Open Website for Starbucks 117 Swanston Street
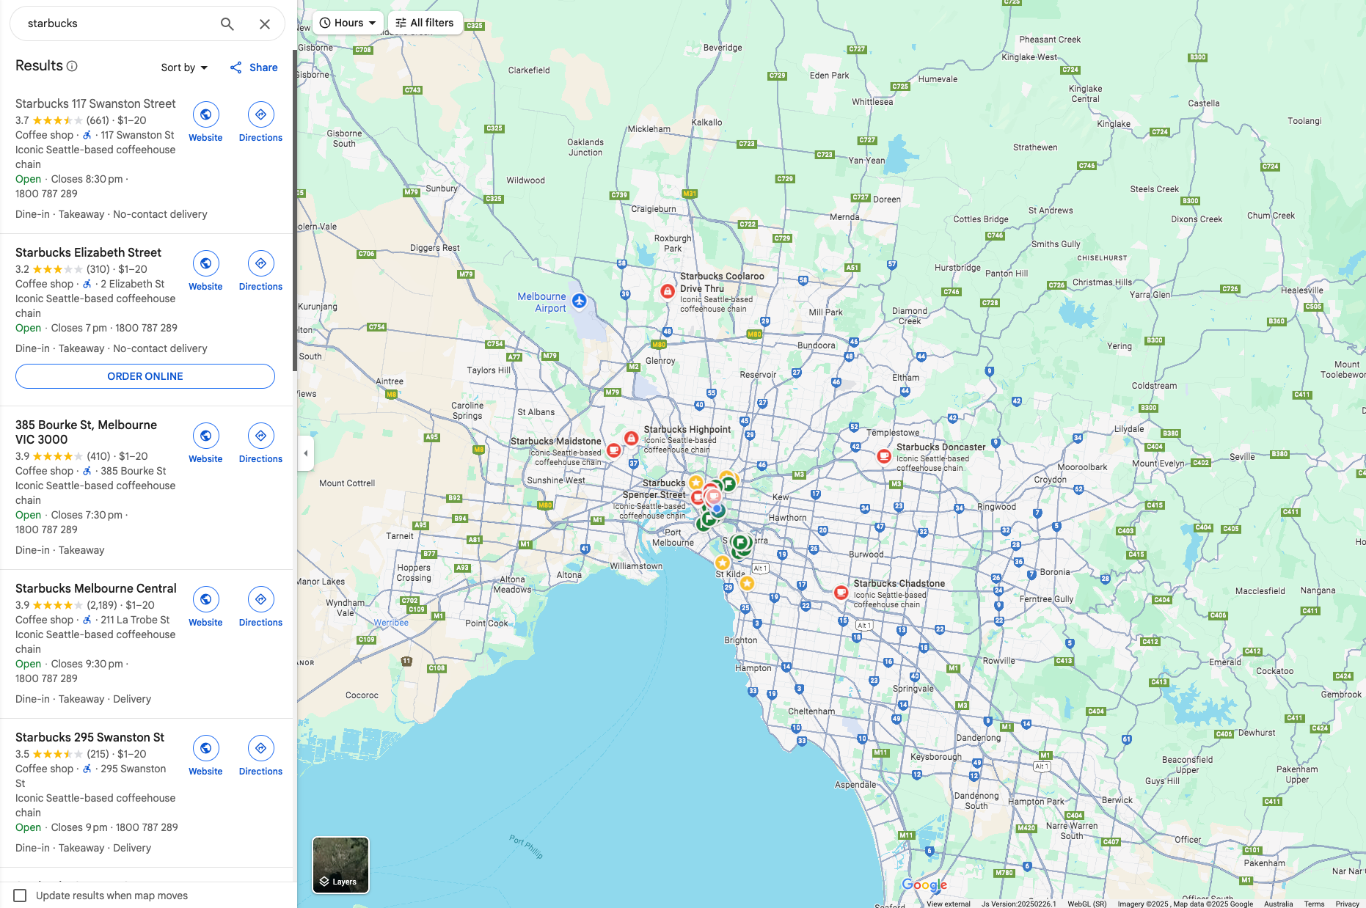This screenshot has height=908, width=1366. point(205,122)
